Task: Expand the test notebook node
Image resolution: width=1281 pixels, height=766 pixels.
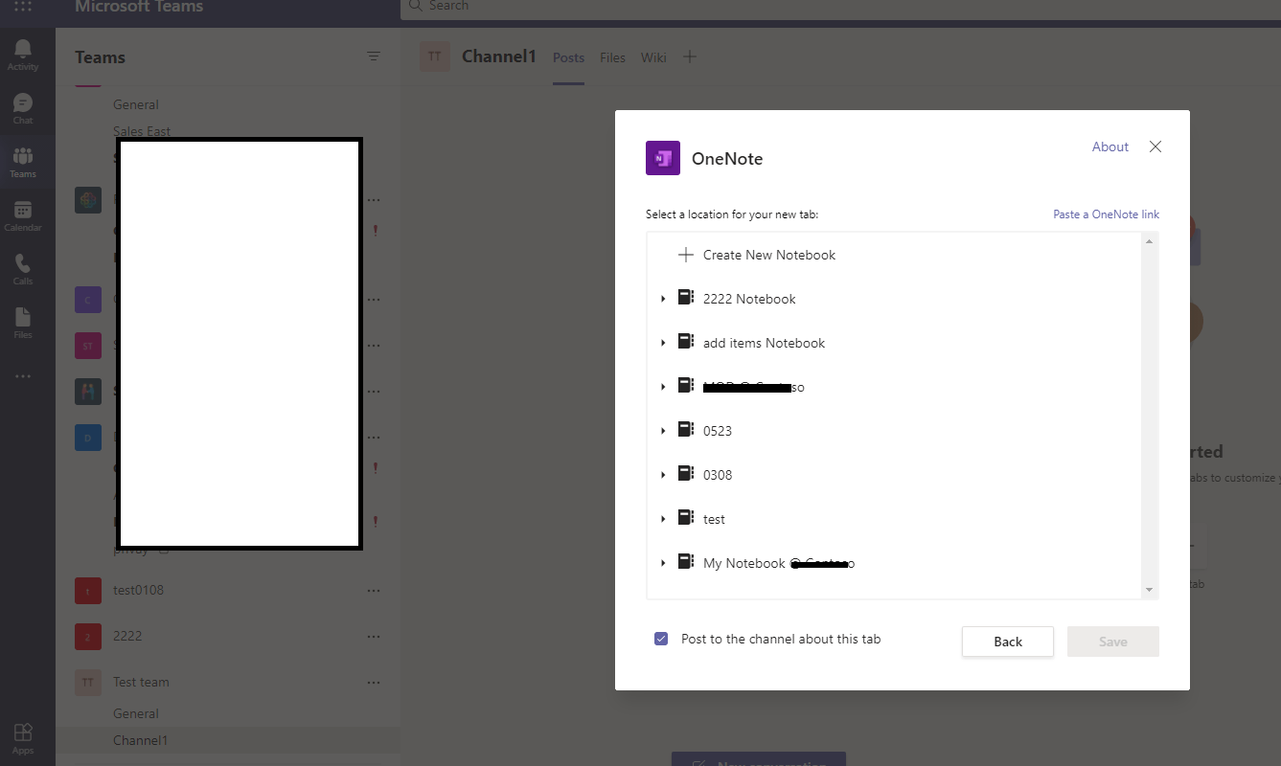Action: (663, 519)
